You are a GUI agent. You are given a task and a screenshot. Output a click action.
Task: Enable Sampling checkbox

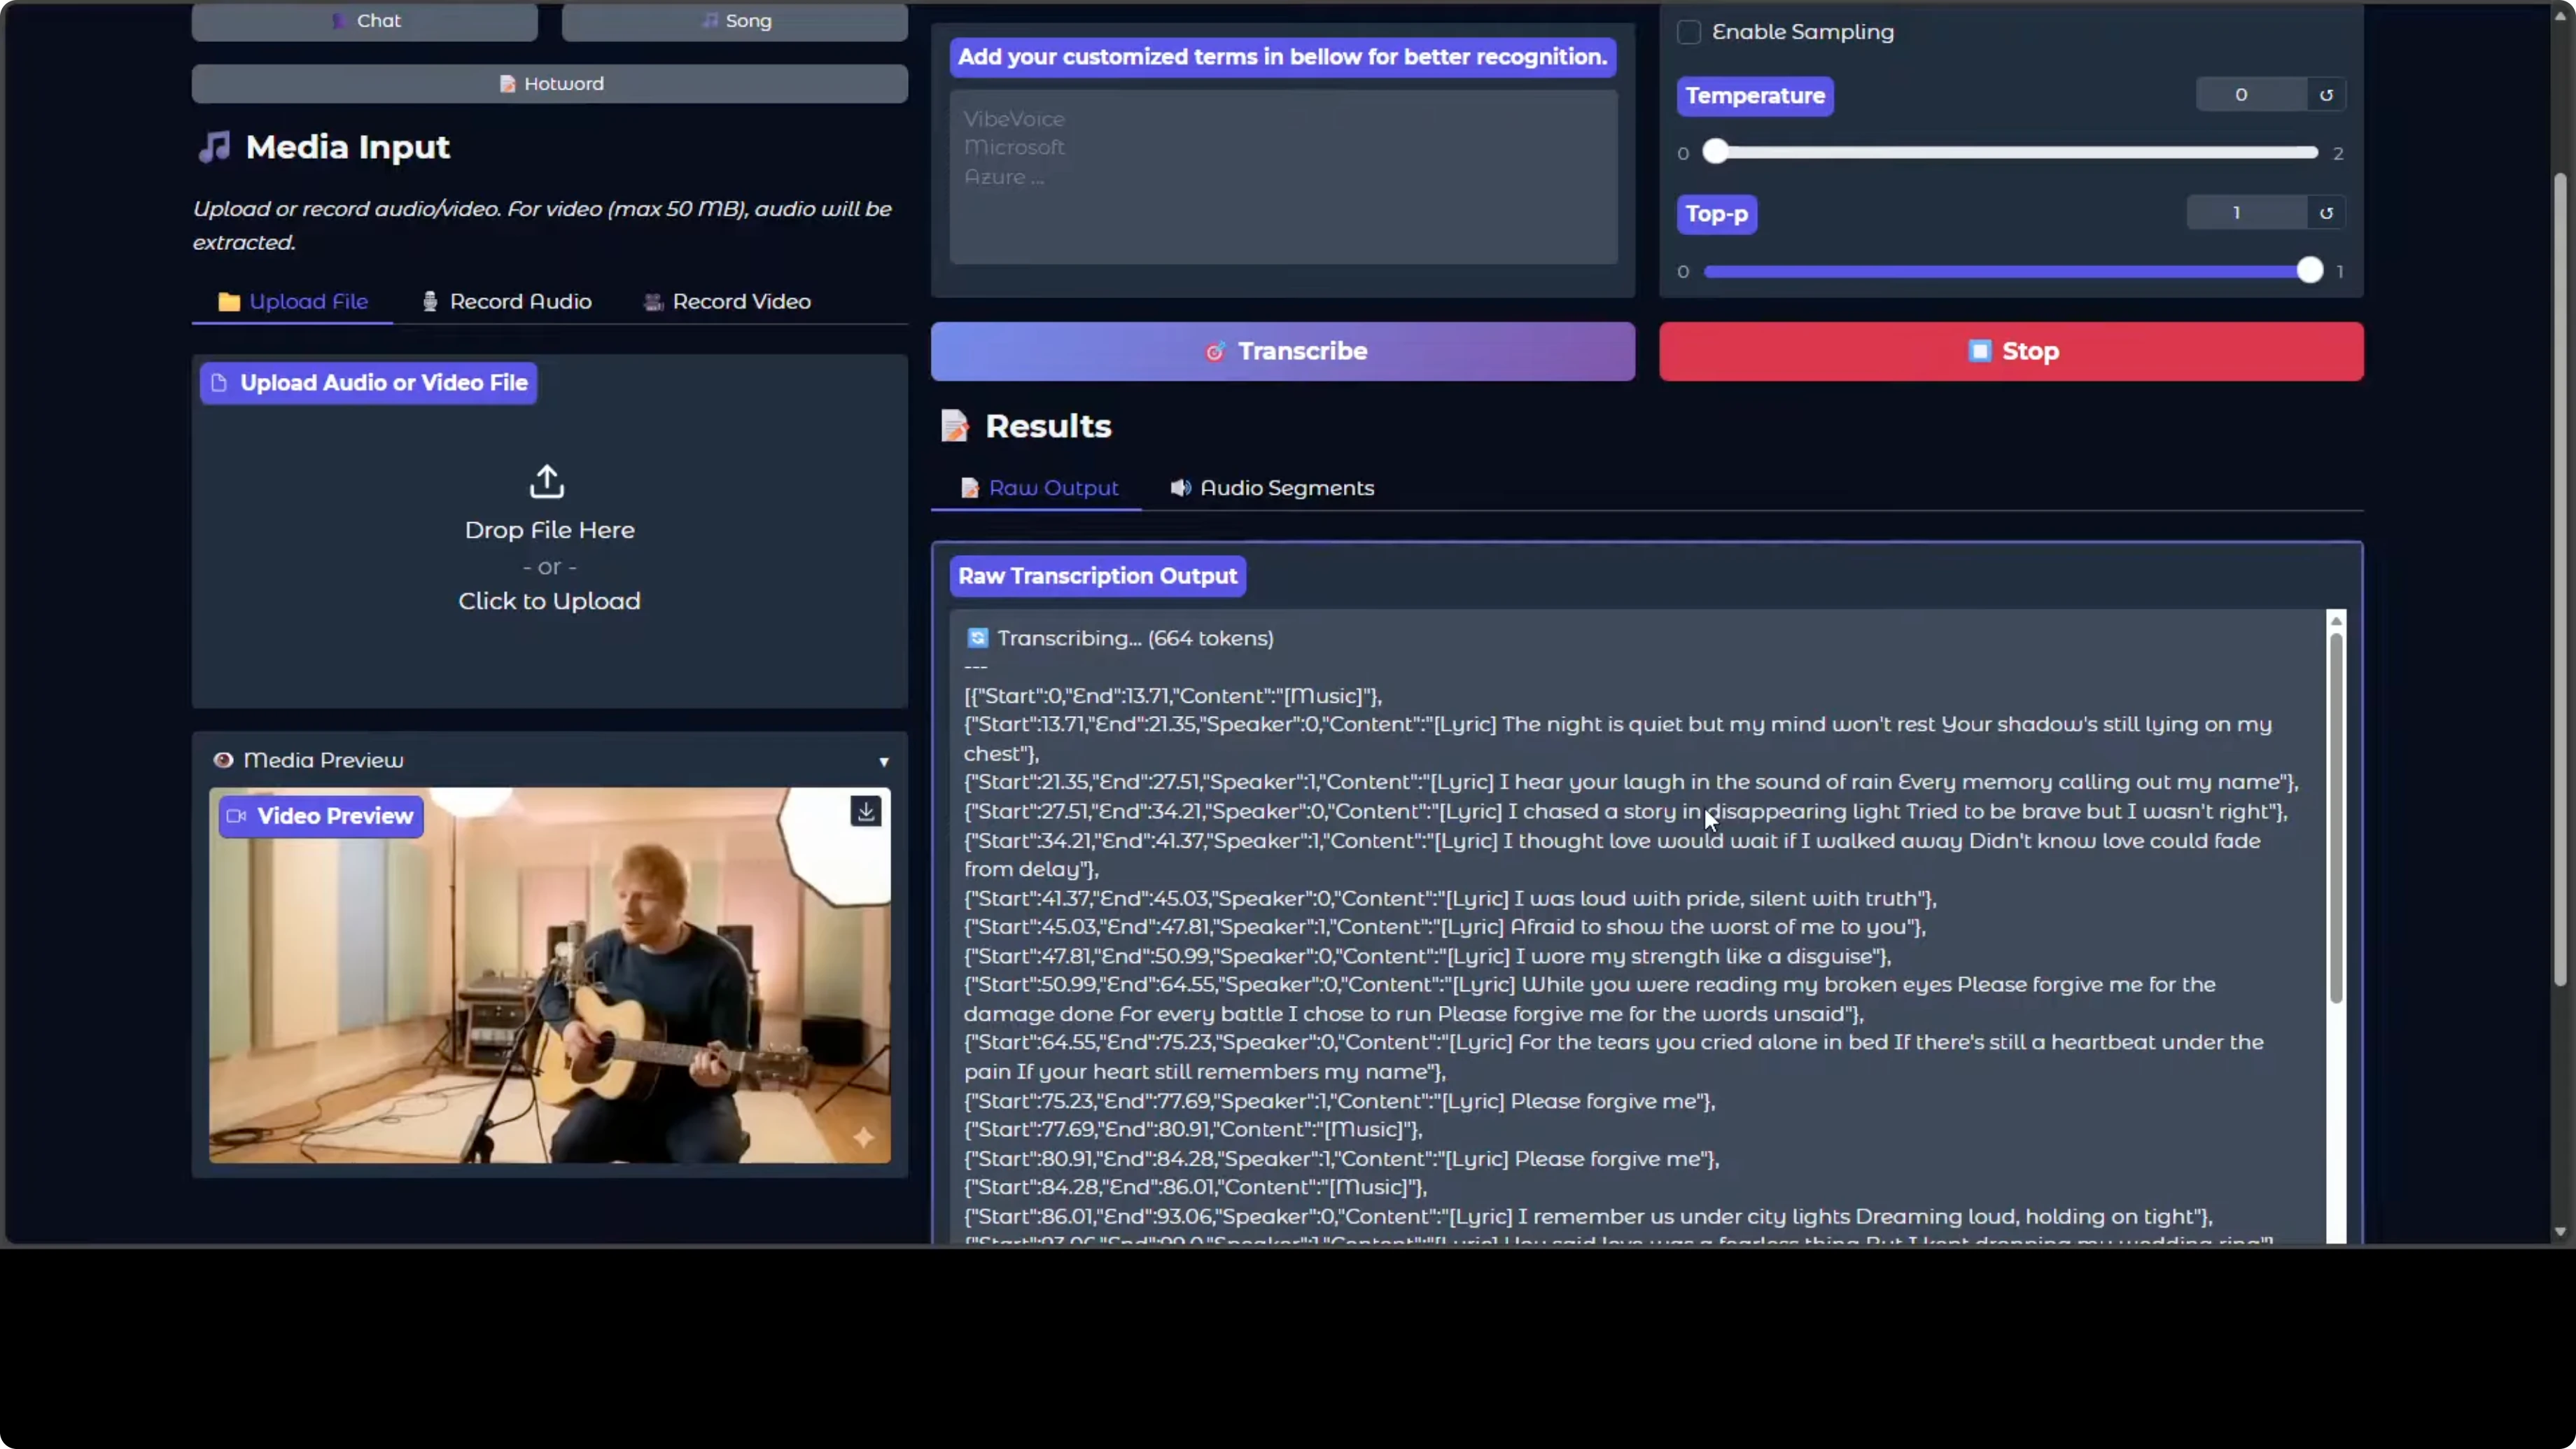pos(1689,32)
